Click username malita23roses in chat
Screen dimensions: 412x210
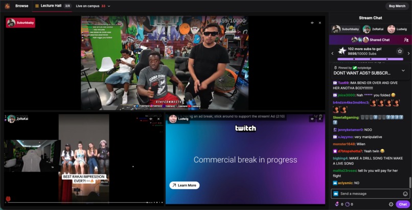pos(345,171)
